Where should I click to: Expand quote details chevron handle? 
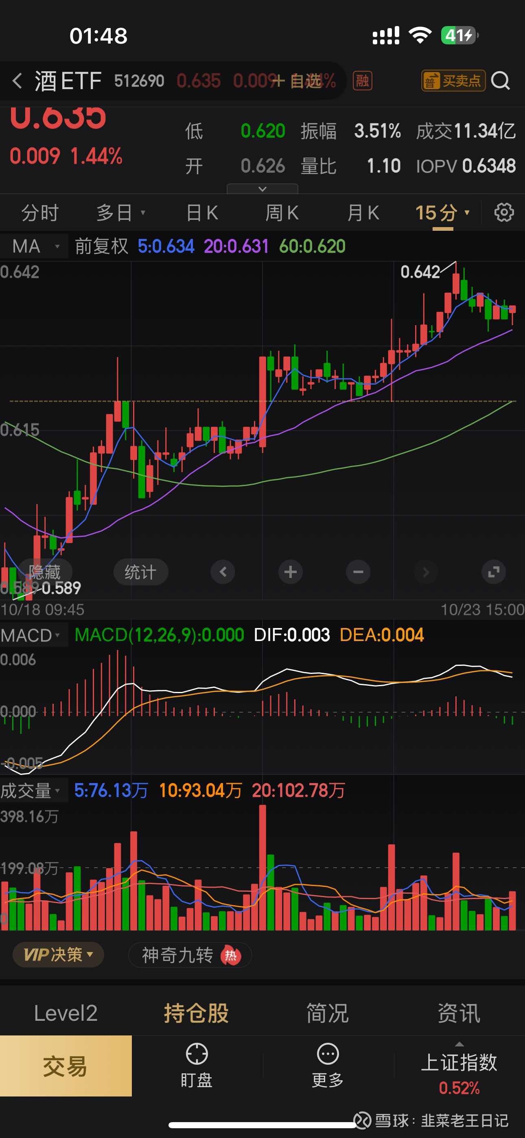click(x=262, y=188)
